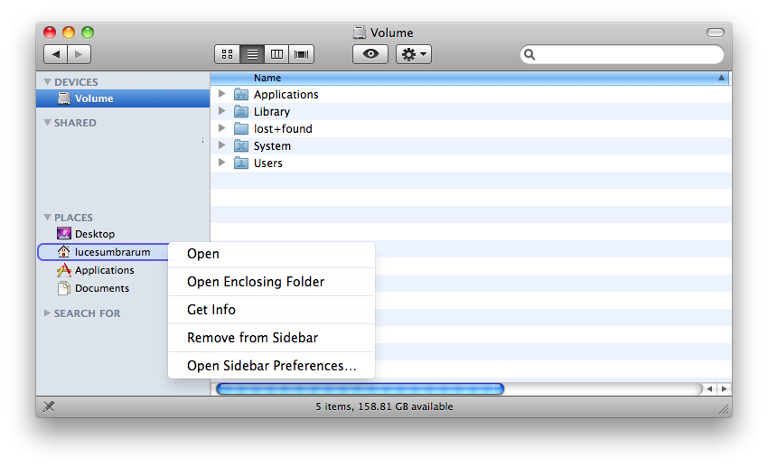Select Applications label in Places sidebar
The image size is (768, 467).
tap(104, 270)
